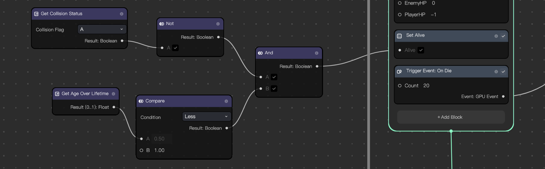Open info for the Compare node

point(226,101)
